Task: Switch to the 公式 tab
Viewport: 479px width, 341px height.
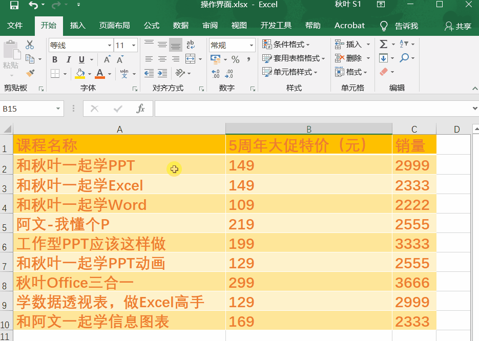Action: click(x=152, y=25)
